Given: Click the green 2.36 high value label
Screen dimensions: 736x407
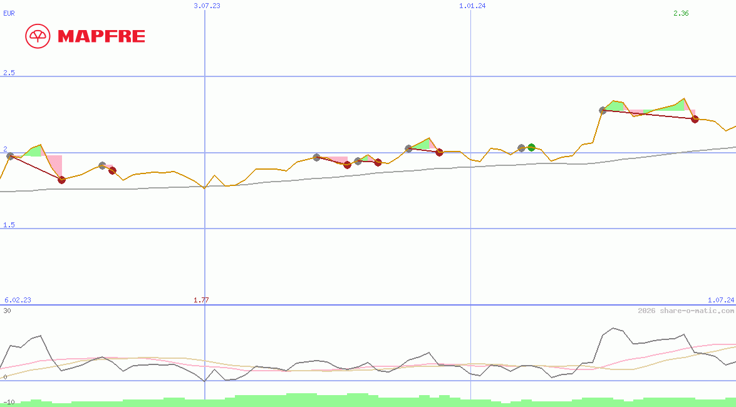Looking at the screenshot, I should (x=681, y=13).
